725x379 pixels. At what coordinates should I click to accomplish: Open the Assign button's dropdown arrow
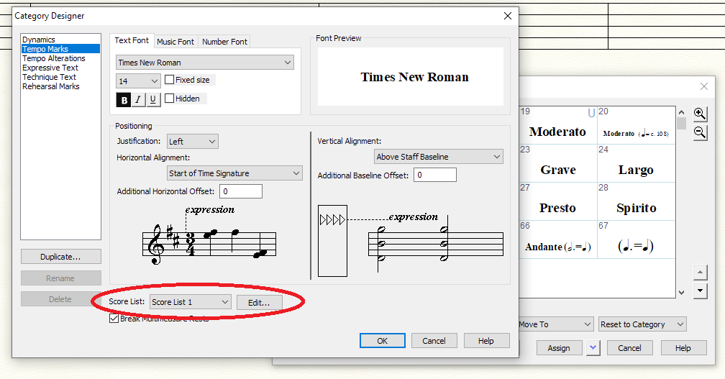pos(593,347)
